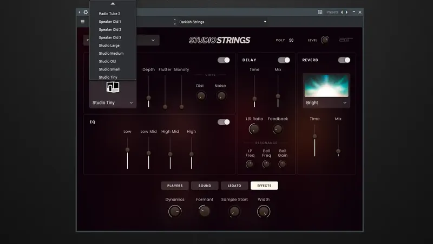Click the Reverb Time slider handle
The image size is (433, 244).
pos(314,137)
